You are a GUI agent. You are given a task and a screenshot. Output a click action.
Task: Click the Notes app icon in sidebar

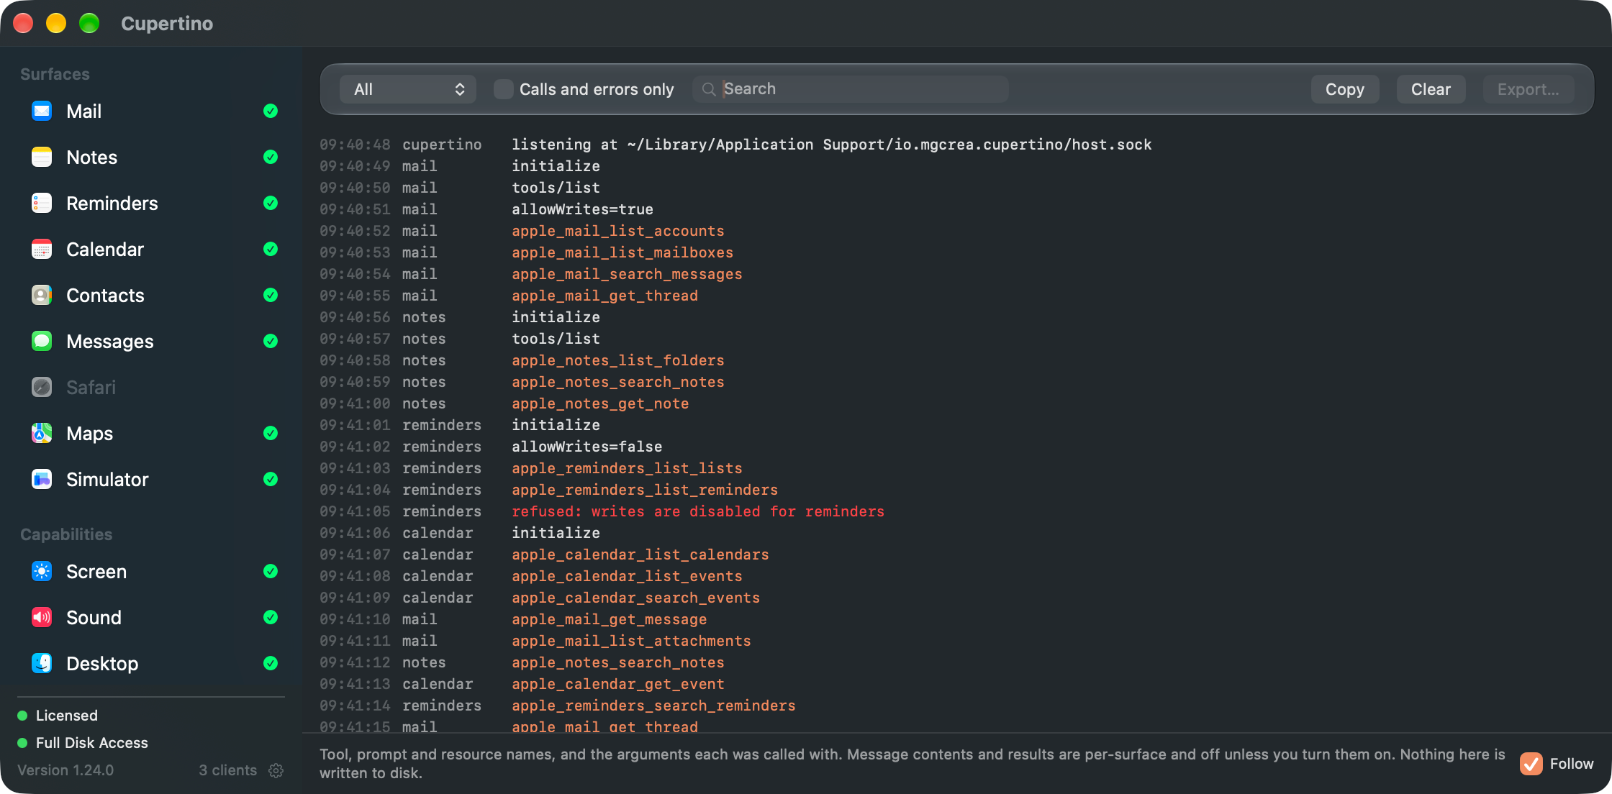(42, 157)
